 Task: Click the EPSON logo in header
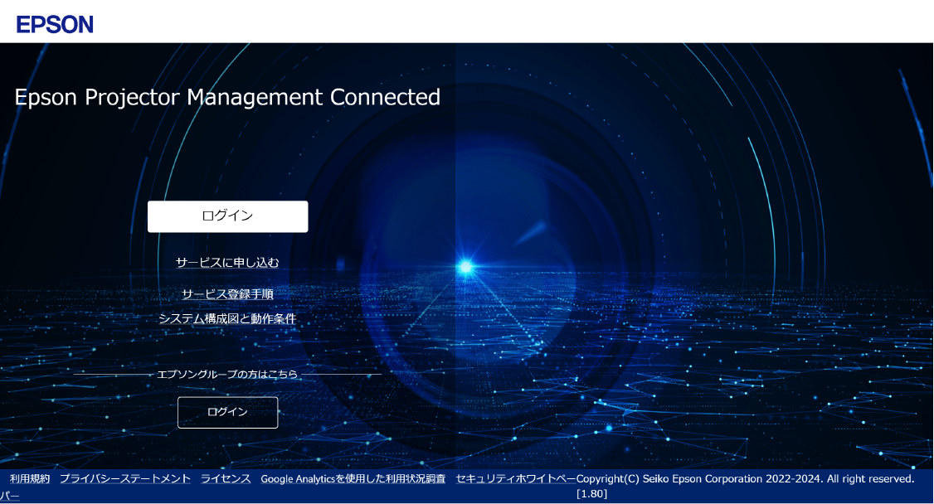[55, 24]
